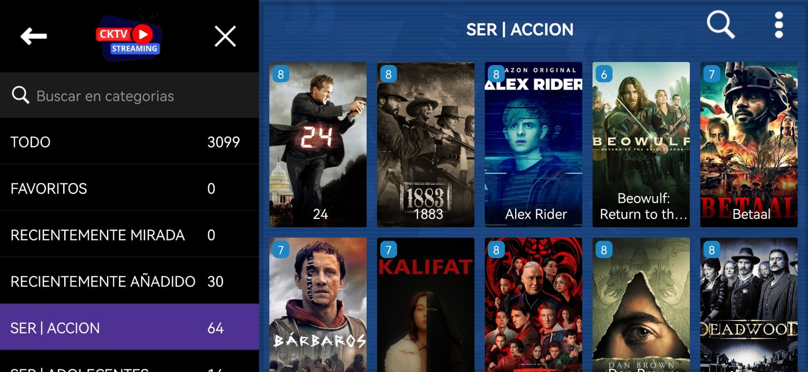Click the back arrow icon
The image size is (808, 372).
click(33, 36)
